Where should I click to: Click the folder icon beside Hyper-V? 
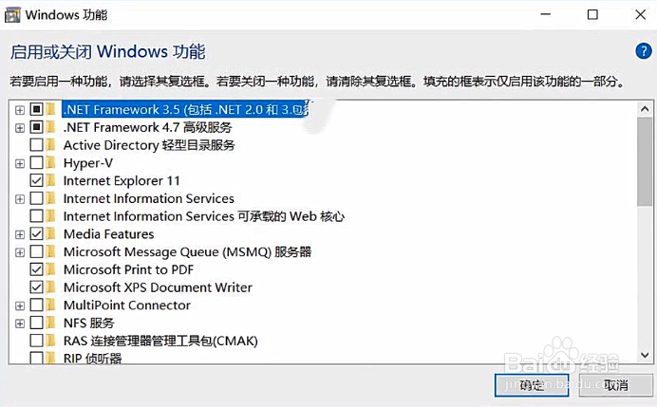point(50,162)
